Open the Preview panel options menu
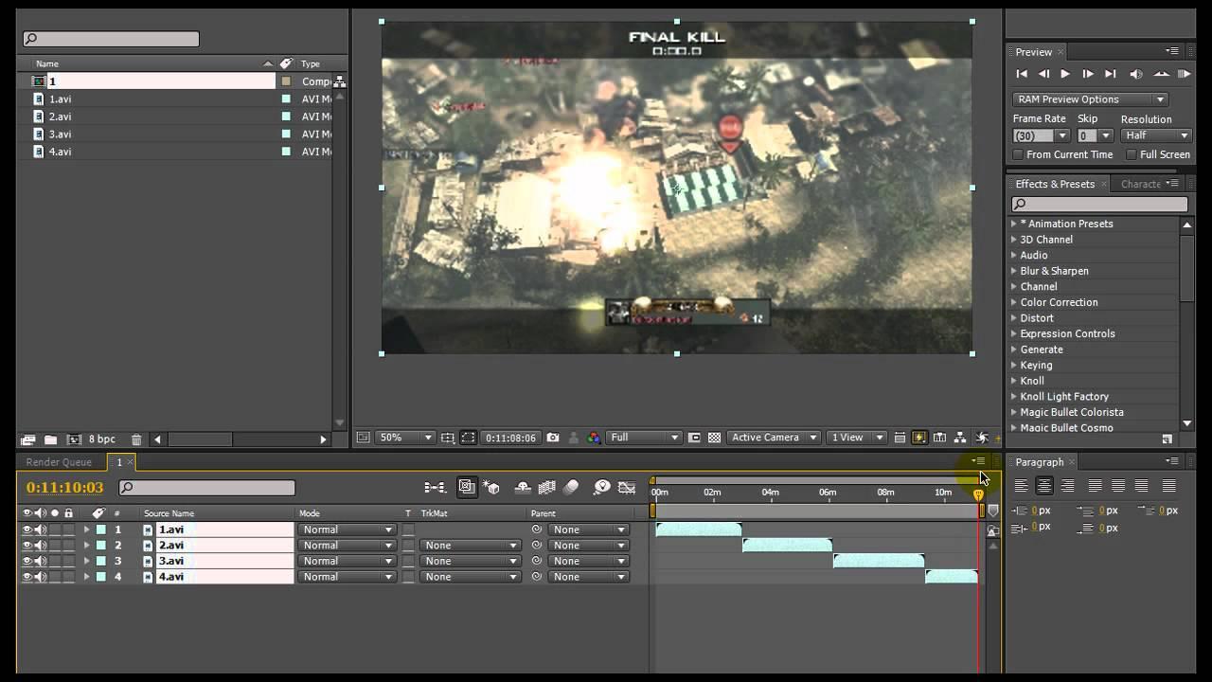Viewport: 1212px width, 682px height. pyautogui.click(x=1172, y=51)
